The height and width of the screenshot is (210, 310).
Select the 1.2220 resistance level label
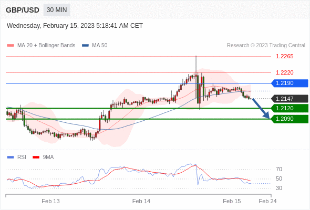point(285,72)
